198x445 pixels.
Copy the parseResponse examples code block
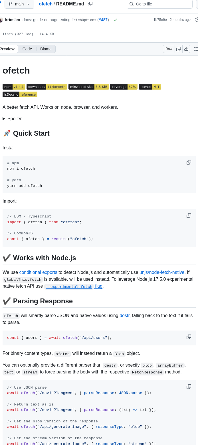pyautogui.click(x=189, y=387)
